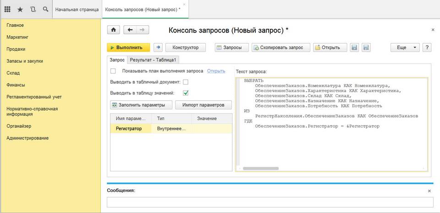Open Маркетинг section

point(17,37)
